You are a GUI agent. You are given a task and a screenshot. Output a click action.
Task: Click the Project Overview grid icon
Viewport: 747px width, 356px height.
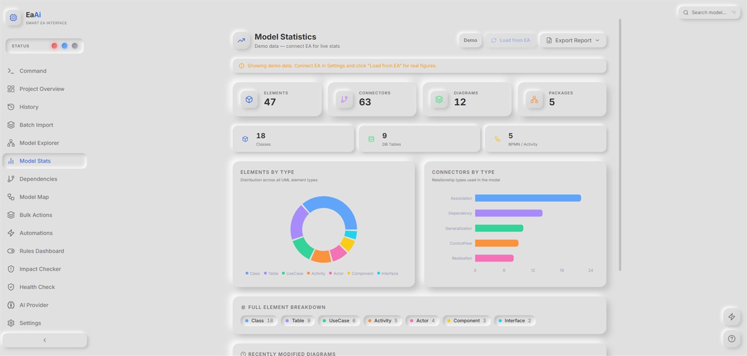(x=11, y=89)
